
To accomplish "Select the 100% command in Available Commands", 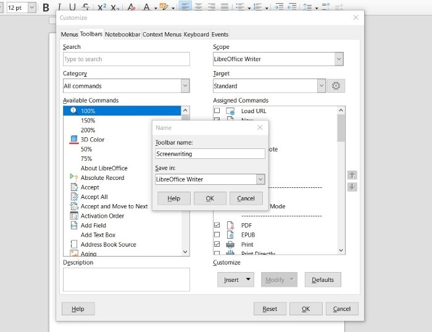I will click(x=122, y=111).
